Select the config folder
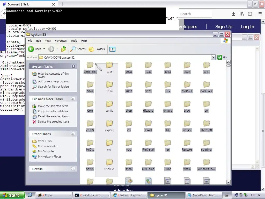265x199 pixels. click(x=109, y=106)
